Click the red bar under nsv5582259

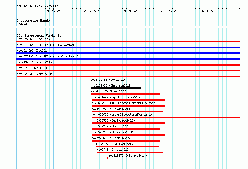(x=126, y=129)
